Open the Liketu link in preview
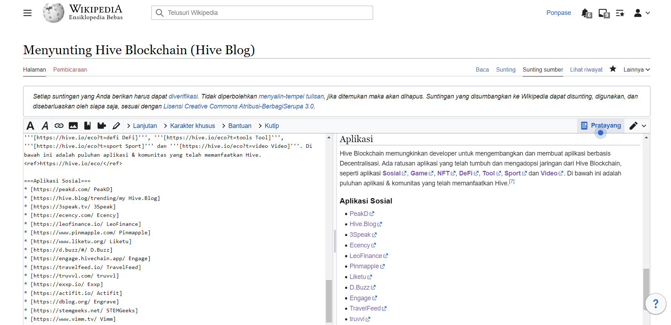Viewport: 671px width, 325px height. click(x=361, y=277)
